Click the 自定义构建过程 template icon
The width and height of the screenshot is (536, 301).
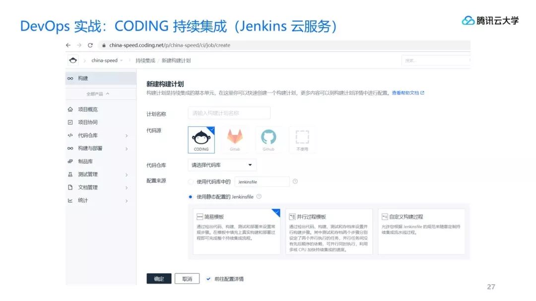[385, 217]
